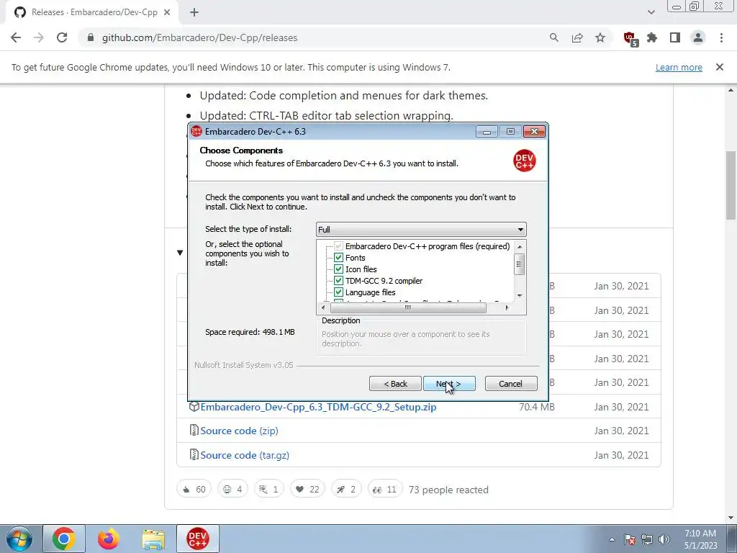Open the uBlock Origin extension icon

(x=630, y=38)
